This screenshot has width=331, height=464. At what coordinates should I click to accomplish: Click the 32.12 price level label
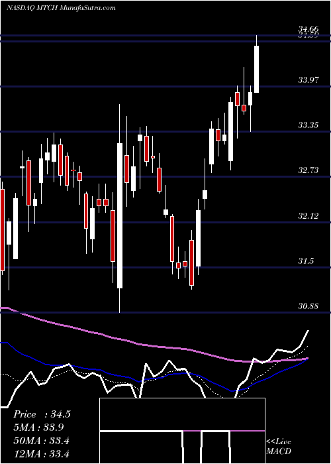[x=308, y=215]
